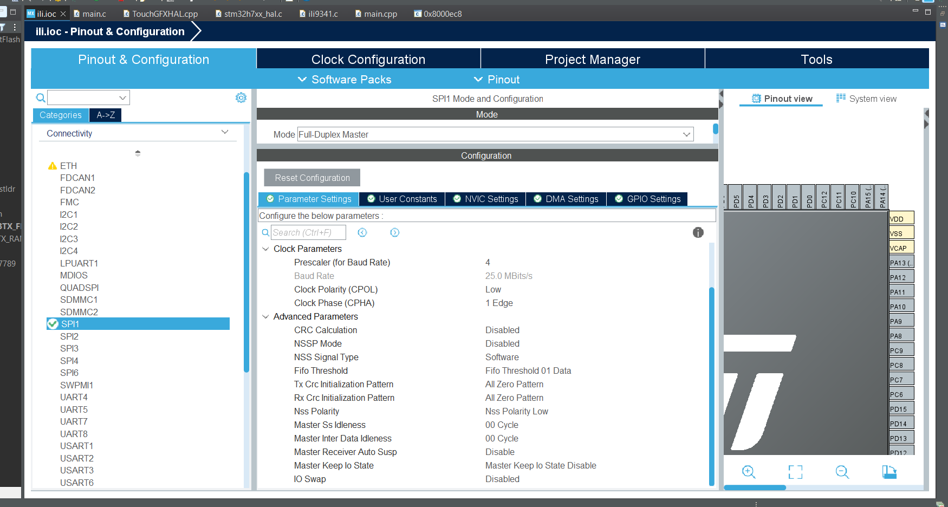The width and height of the screenshot is (948, 507).
Task: Click the info icon above the parameters list
Action: pos(698,232)
